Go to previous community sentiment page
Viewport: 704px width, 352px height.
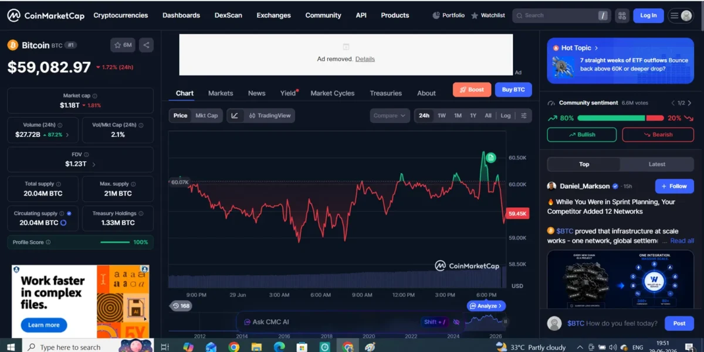coord(672,102)
